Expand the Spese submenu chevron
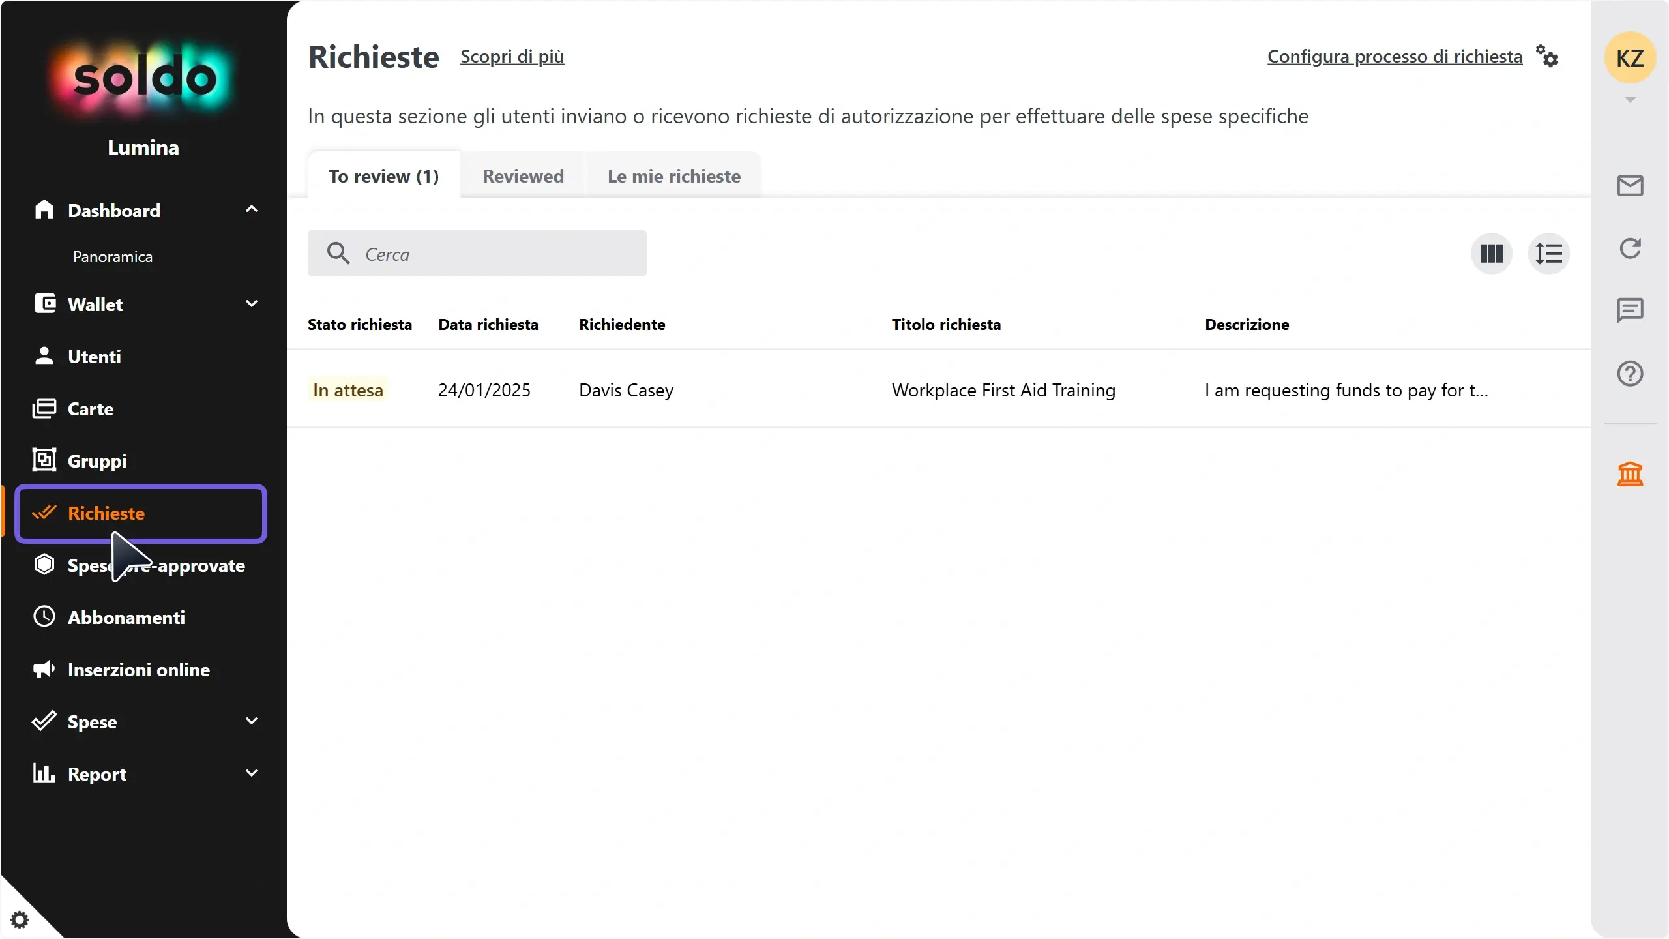Viewport: 1669px width, 939px height. coord(252,721)
